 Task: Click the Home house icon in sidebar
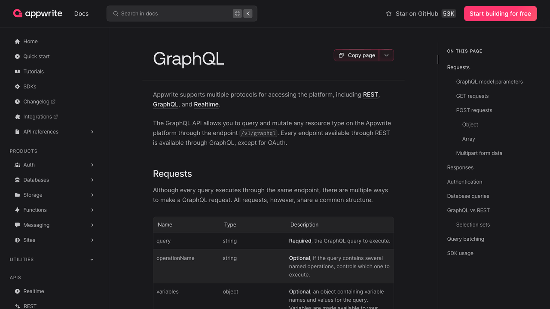pyautogui.click(x=17, y=42)
